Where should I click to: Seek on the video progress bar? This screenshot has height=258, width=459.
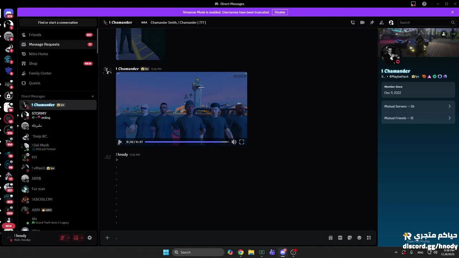click(187, 142)
